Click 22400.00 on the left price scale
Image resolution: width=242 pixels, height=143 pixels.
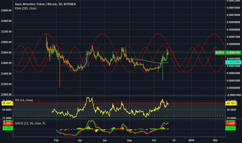[6, 74]
